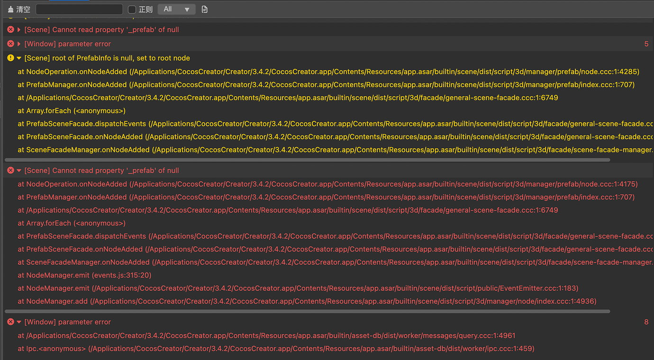Click the Ipc.<anonymous> ipc.ccc:1:459 stack line
The height and width of the screenshot is (360, 654).
[276, 349]
